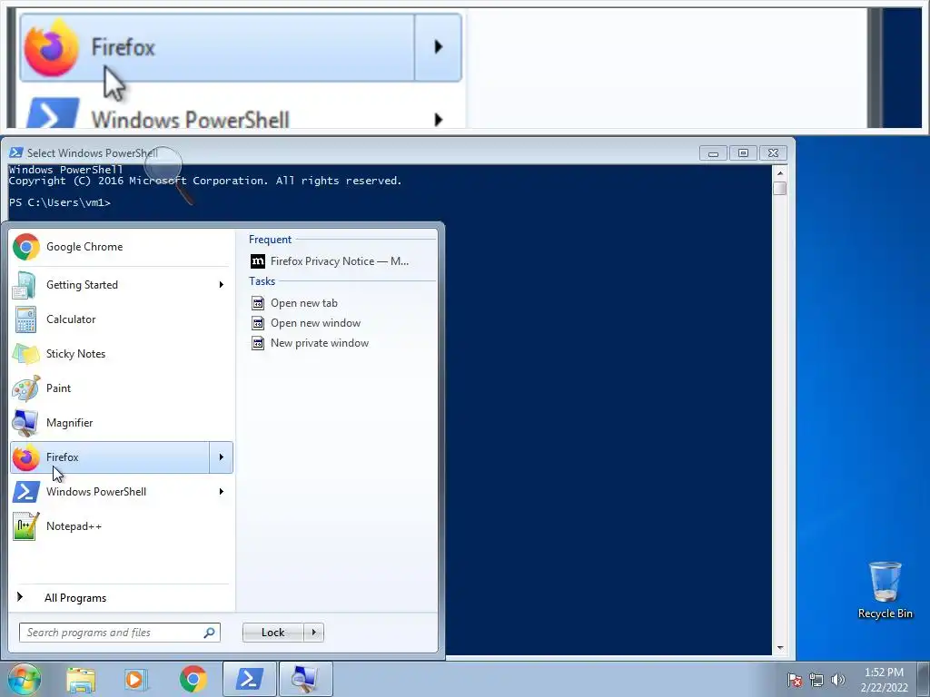Click the Windows Start orb

click(x=24, y=679)
